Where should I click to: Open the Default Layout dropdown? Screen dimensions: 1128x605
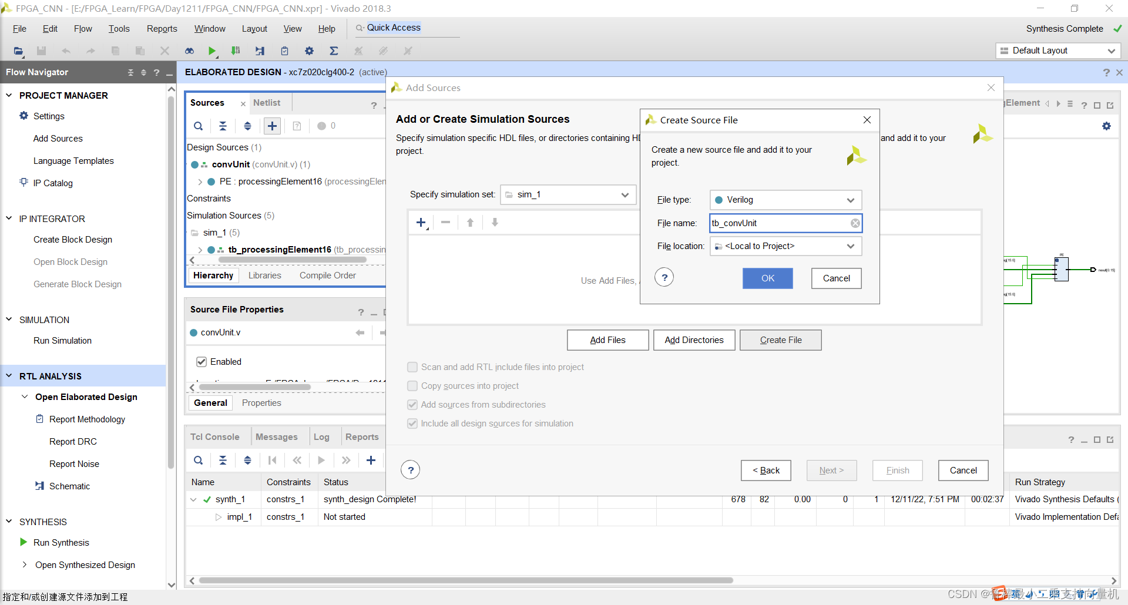click(x=1058, y=51)
